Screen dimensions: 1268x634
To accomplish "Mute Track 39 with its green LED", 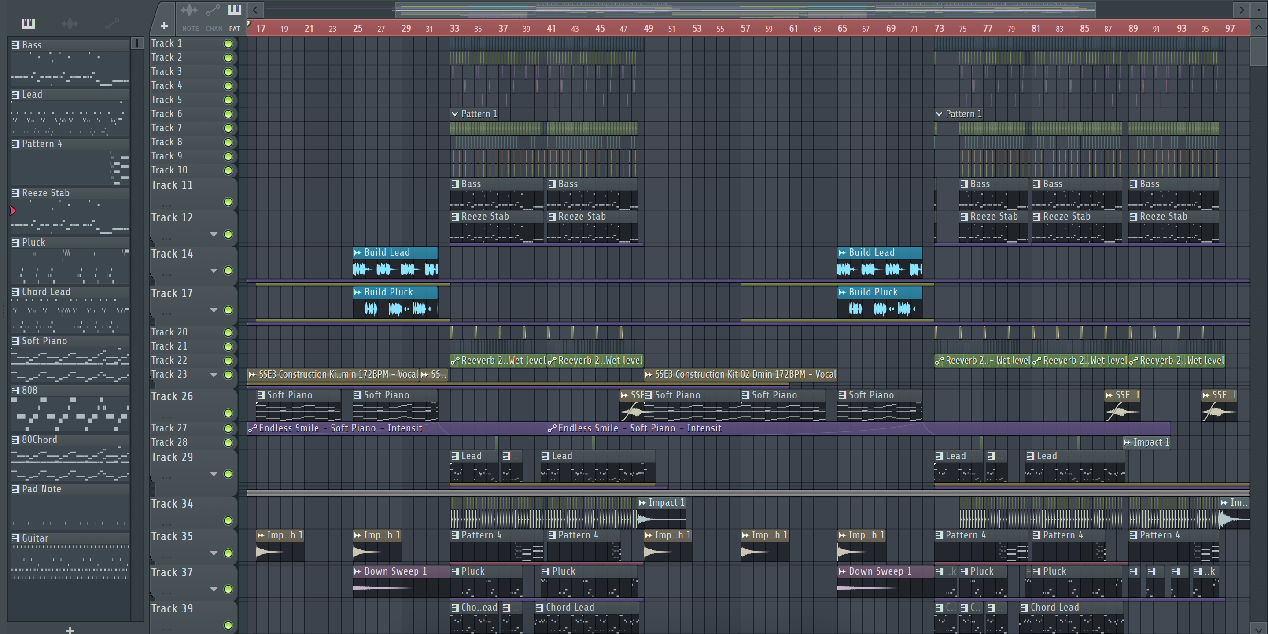I will click(x=228, y=625).
